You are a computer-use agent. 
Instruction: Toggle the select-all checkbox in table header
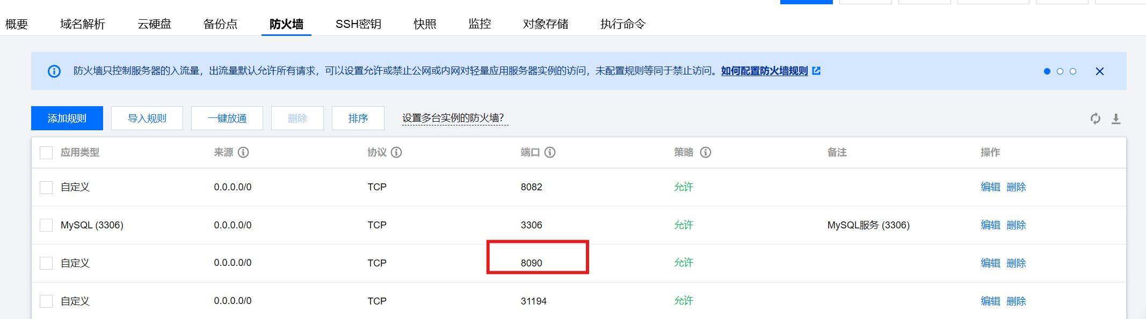(x=46, y=153)
